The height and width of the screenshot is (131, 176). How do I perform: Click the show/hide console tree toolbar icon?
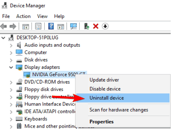coord(26,27)
